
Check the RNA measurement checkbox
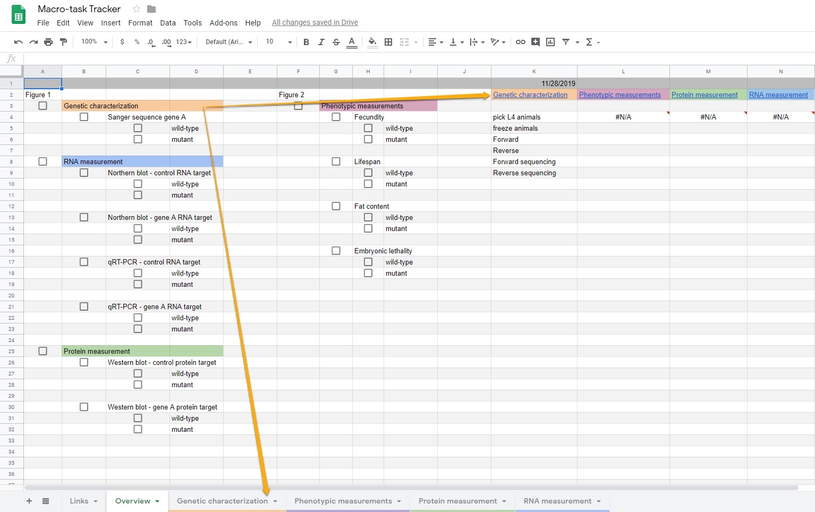pyautogui.click(x=43, y=161)
